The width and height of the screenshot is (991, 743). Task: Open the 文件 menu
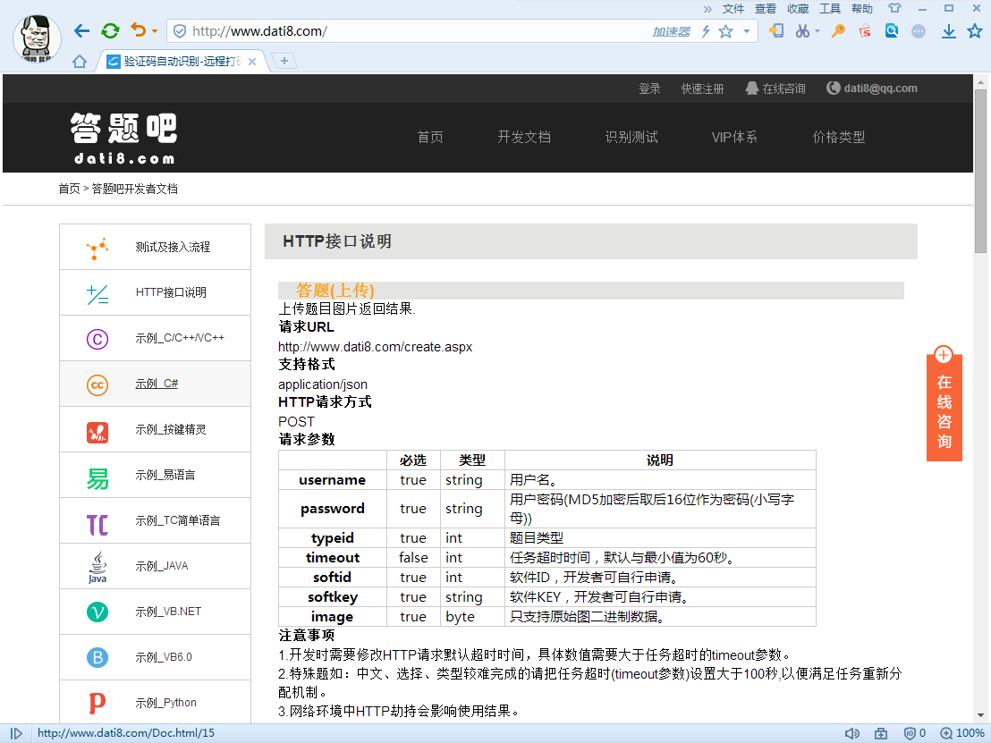(x=733, y=9)
